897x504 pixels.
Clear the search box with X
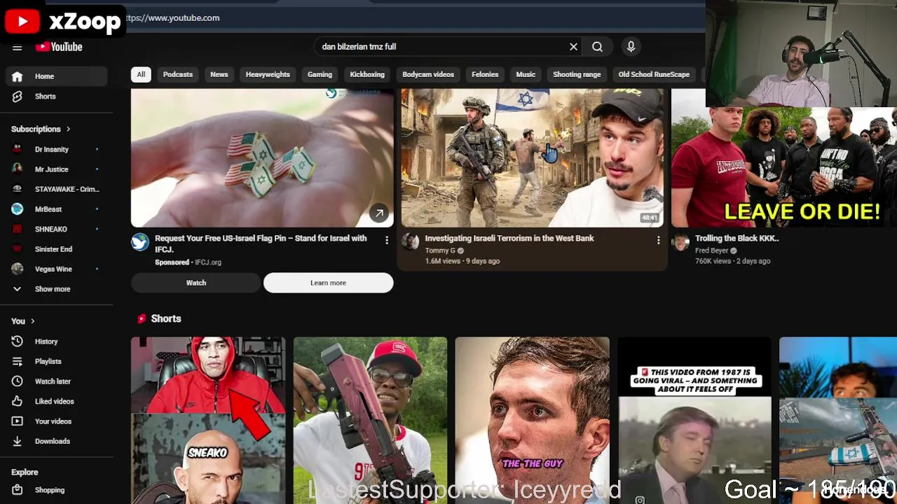tap(573, 47)
